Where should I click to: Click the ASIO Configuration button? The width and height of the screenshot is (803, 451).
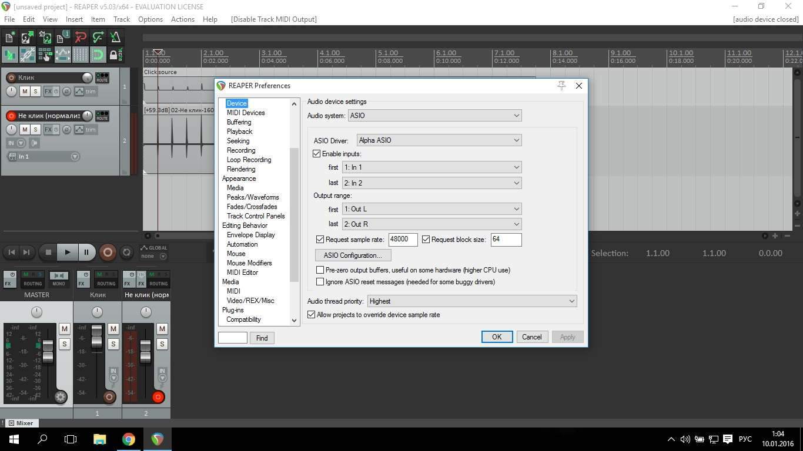click(x=353, y=255)
